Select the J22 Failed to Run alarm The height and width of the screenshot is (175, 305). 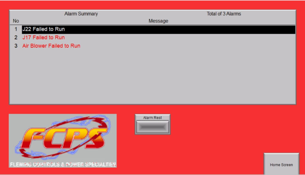43,29
